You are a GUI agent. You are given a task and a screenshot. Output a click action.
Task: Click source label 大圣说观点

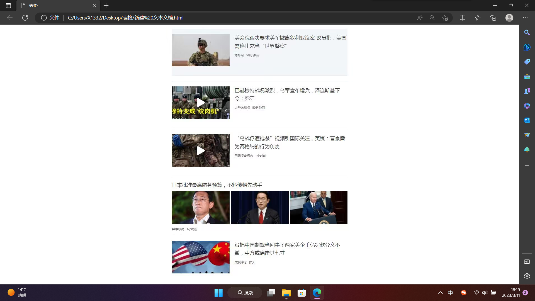pos(242,108)
